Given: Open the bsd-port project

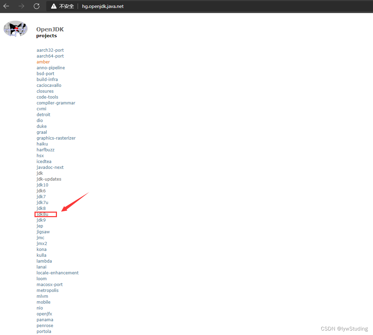Looking at the screenshot, I should 46,74.
